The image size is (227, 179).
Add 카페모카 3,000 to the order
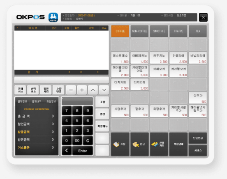pyautogui.click(x=159, y=71)
